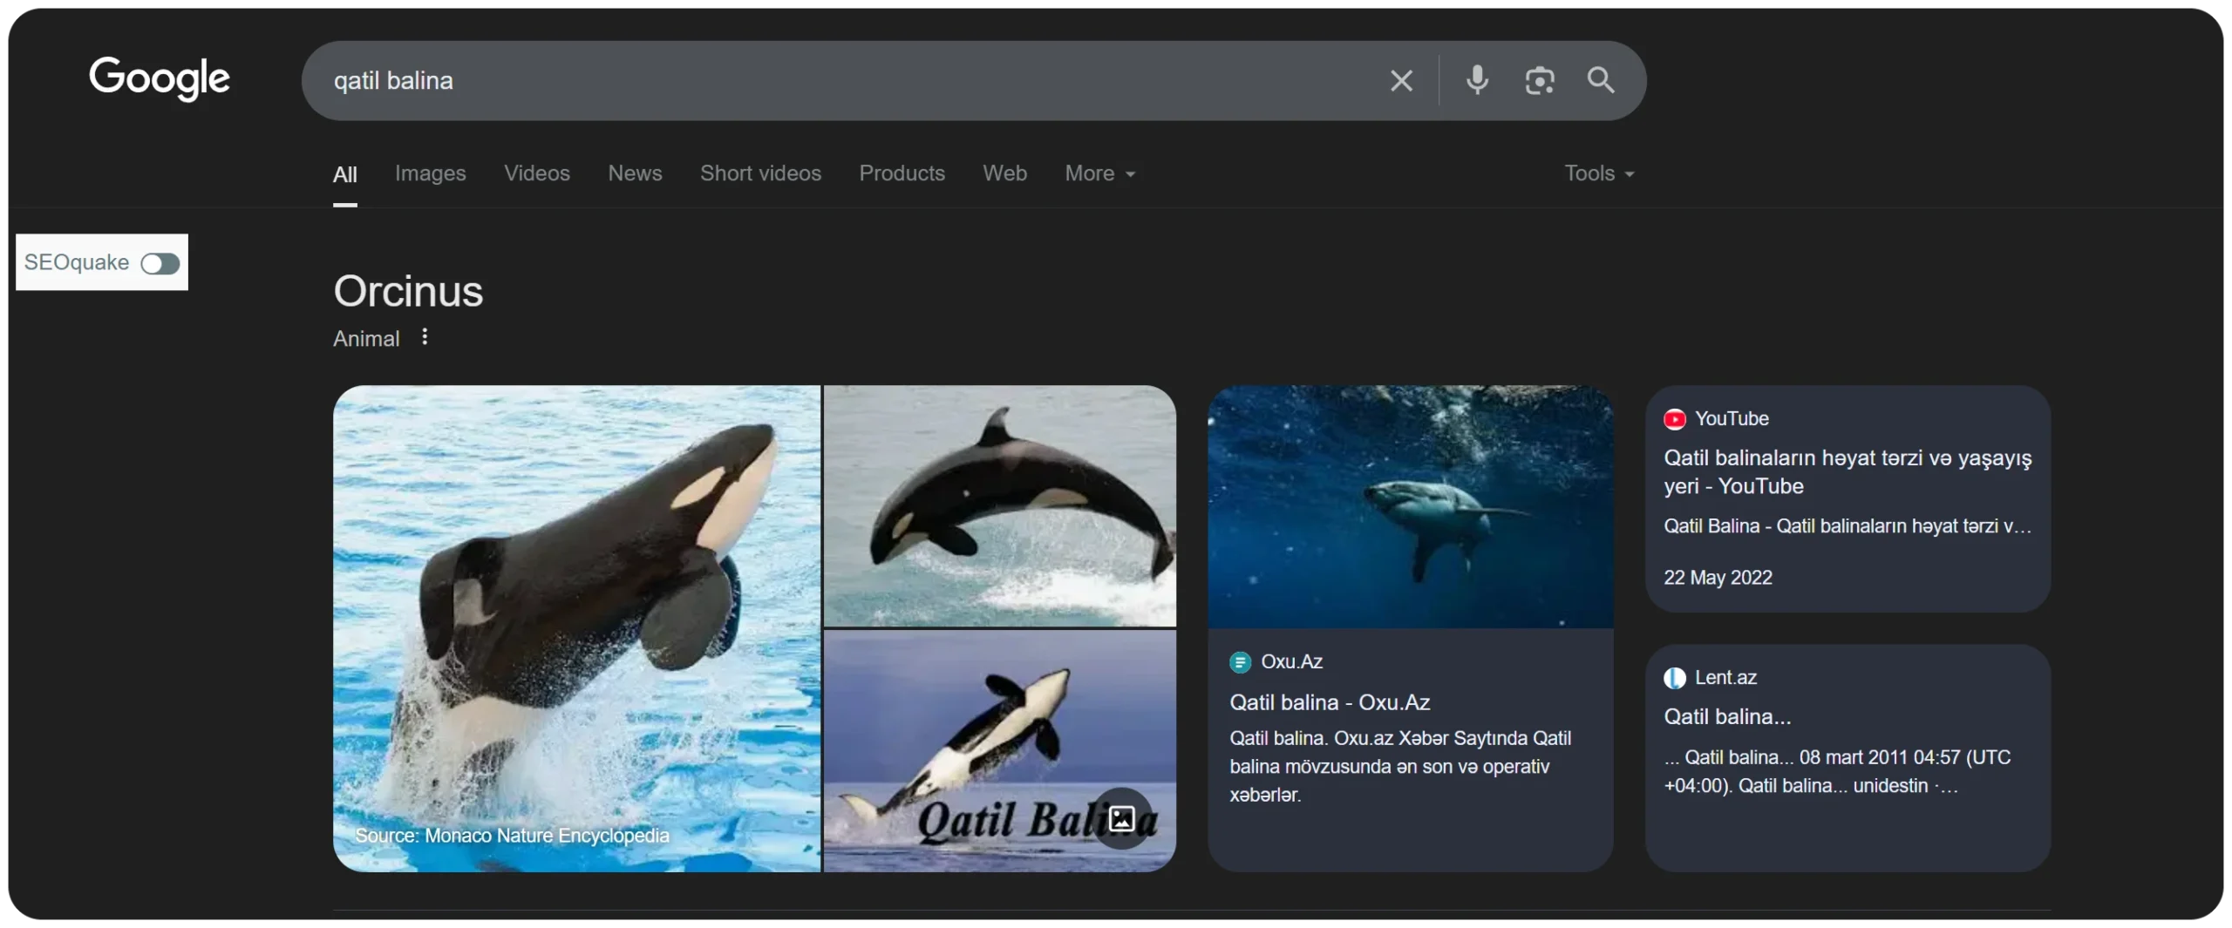Open the Lent.az Qatil balina... result
Viewport: 2232px width, 928px height.
click(x=1726, y=717)
